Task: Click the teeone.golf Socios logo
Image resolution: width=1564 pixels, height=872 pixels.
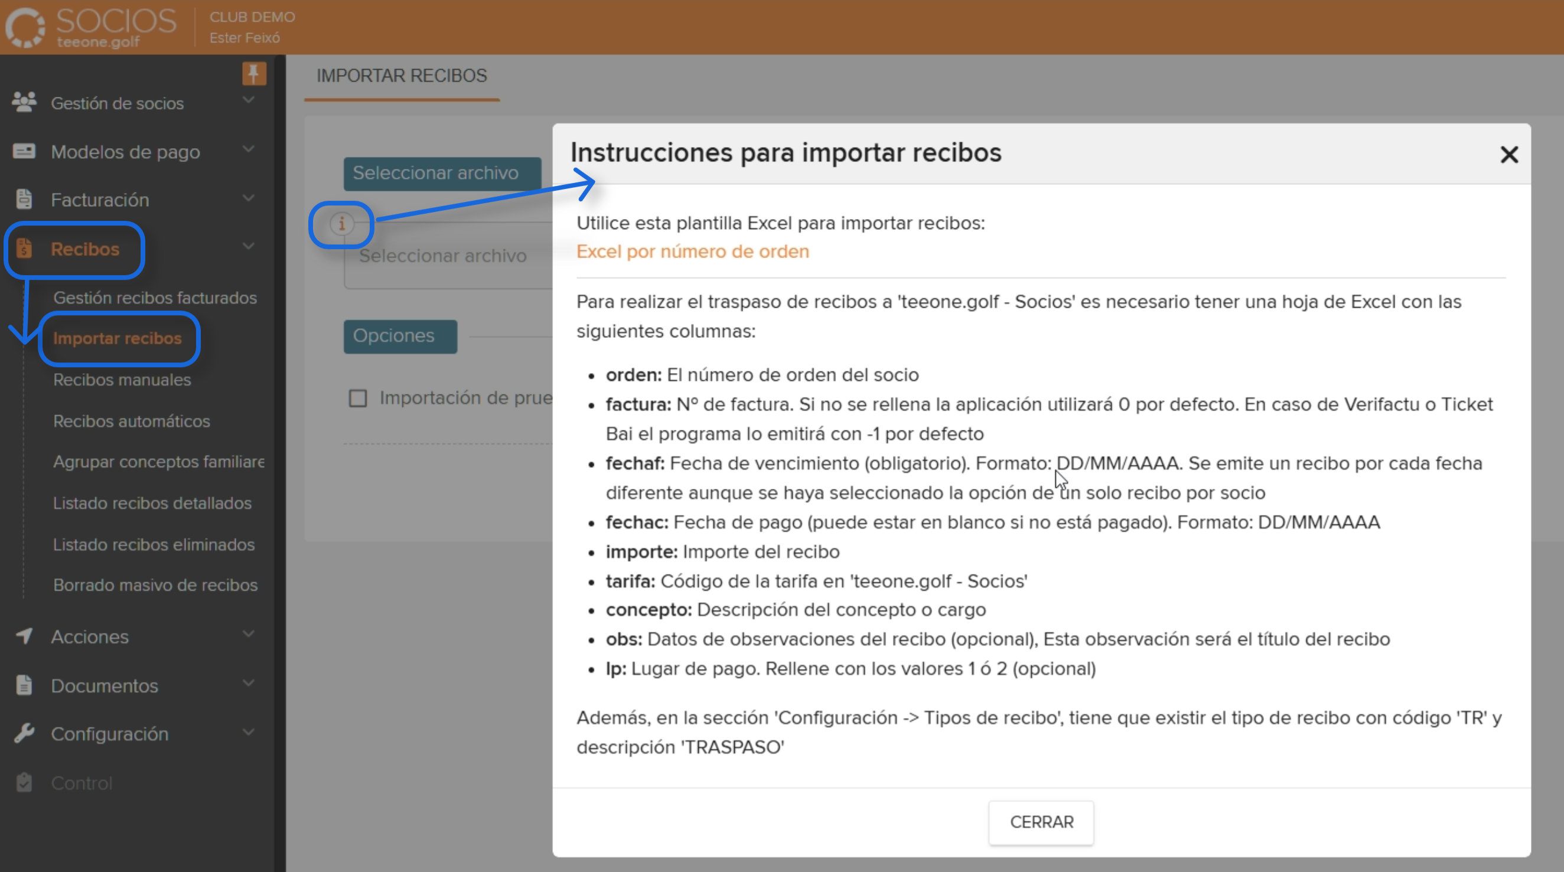Action: 91,27
